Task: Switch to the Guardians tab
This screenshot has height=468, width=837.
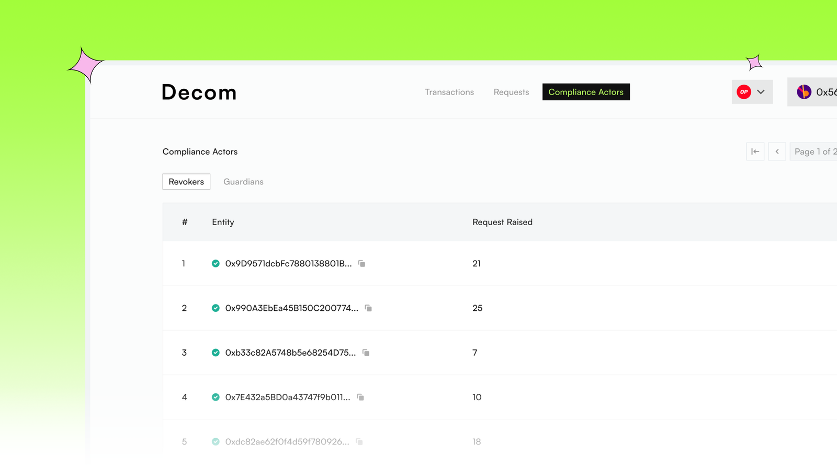Action: pyautogui.click(x=243, y=182)
